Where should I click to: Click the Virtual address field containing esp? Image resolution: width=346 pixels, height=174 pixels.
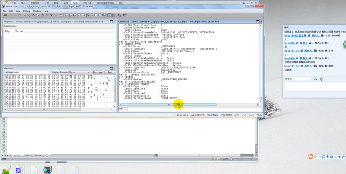pyautogui.click(x=31, y=72)
